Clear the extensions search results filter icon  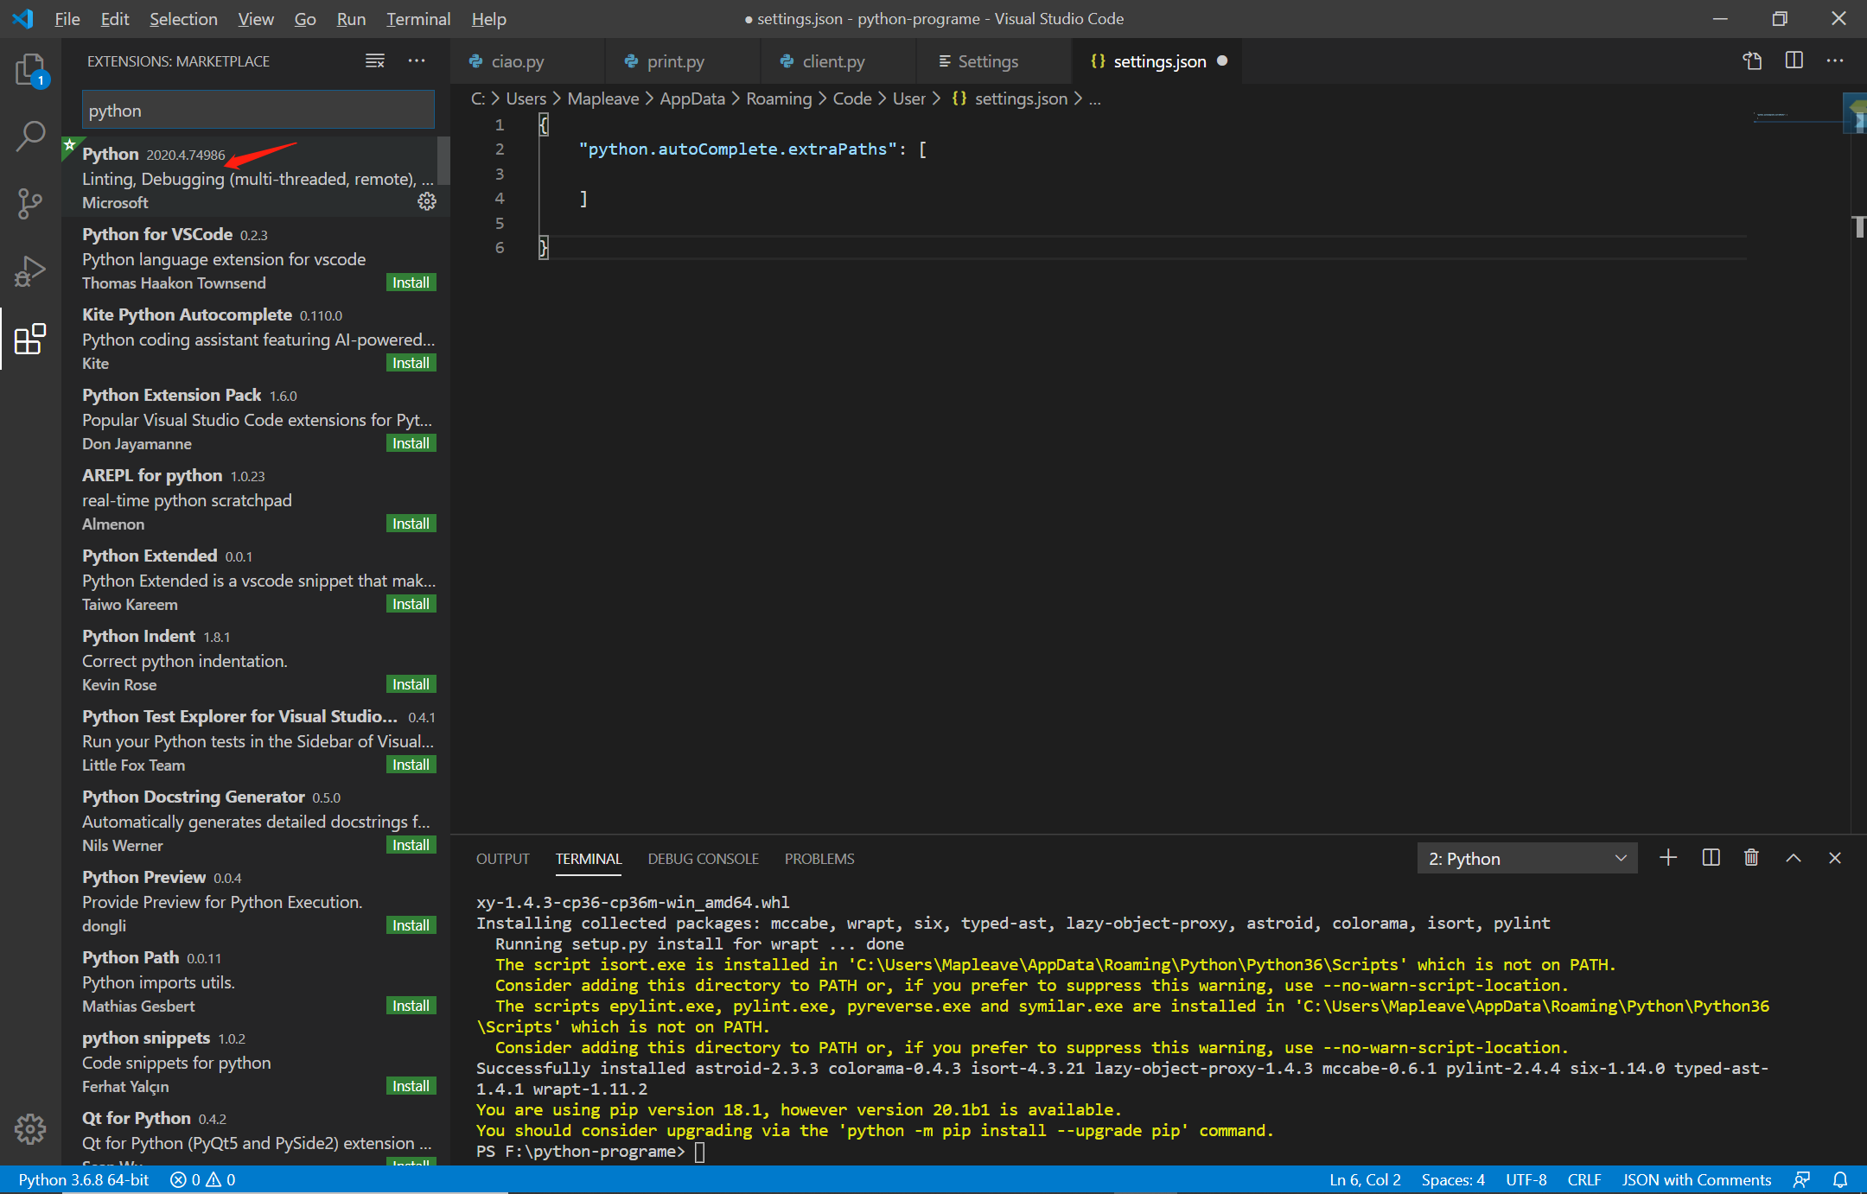click(x=374, y=60)
